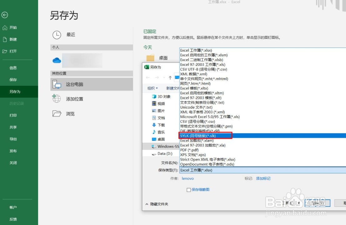Open the 帐户 page
346x225 pixels.
pos(13,207)
